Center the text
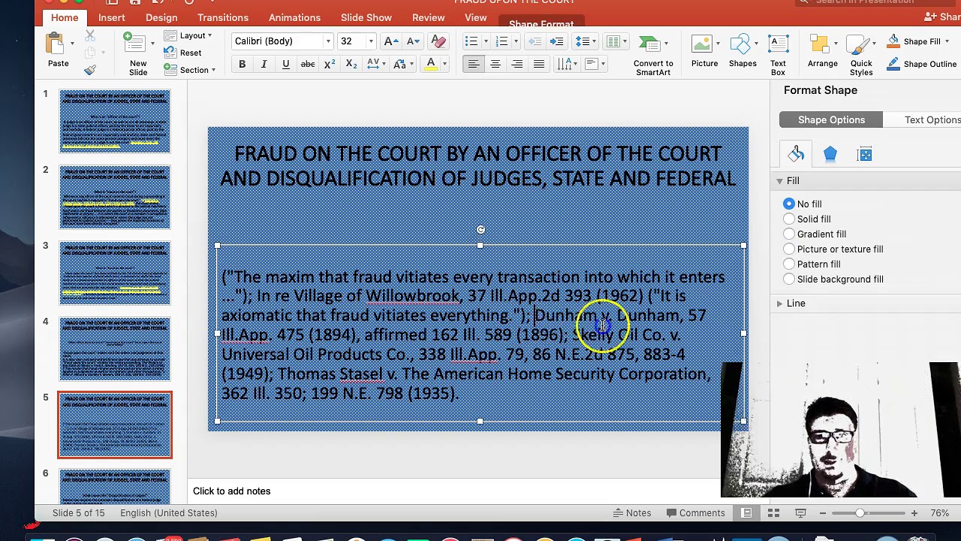Image resolution: width=961 pixels, height=541 pixels. [496, 65]
